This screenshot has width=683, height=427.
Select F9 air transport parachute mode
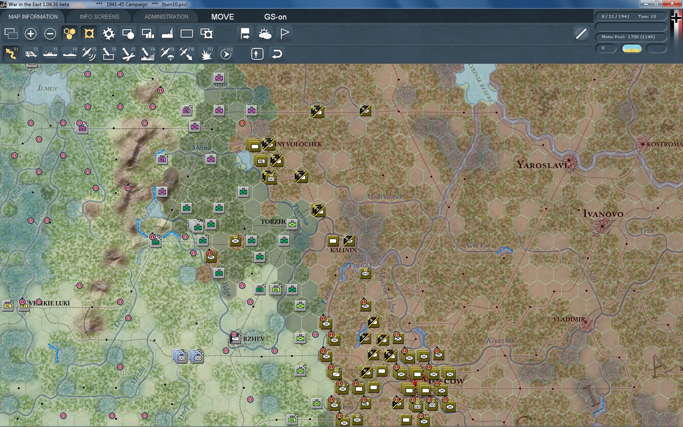tap(167, 53)
